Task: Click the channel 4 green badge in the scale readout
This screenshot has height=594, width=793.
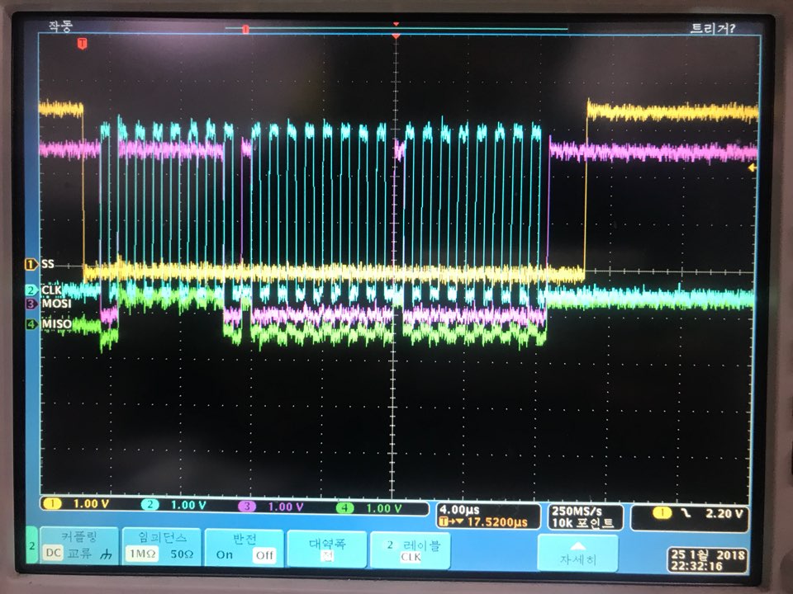Action: (344, 507)
